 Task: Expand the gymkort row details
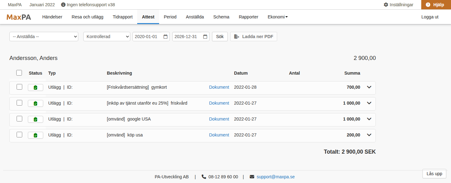pos(369,87)
